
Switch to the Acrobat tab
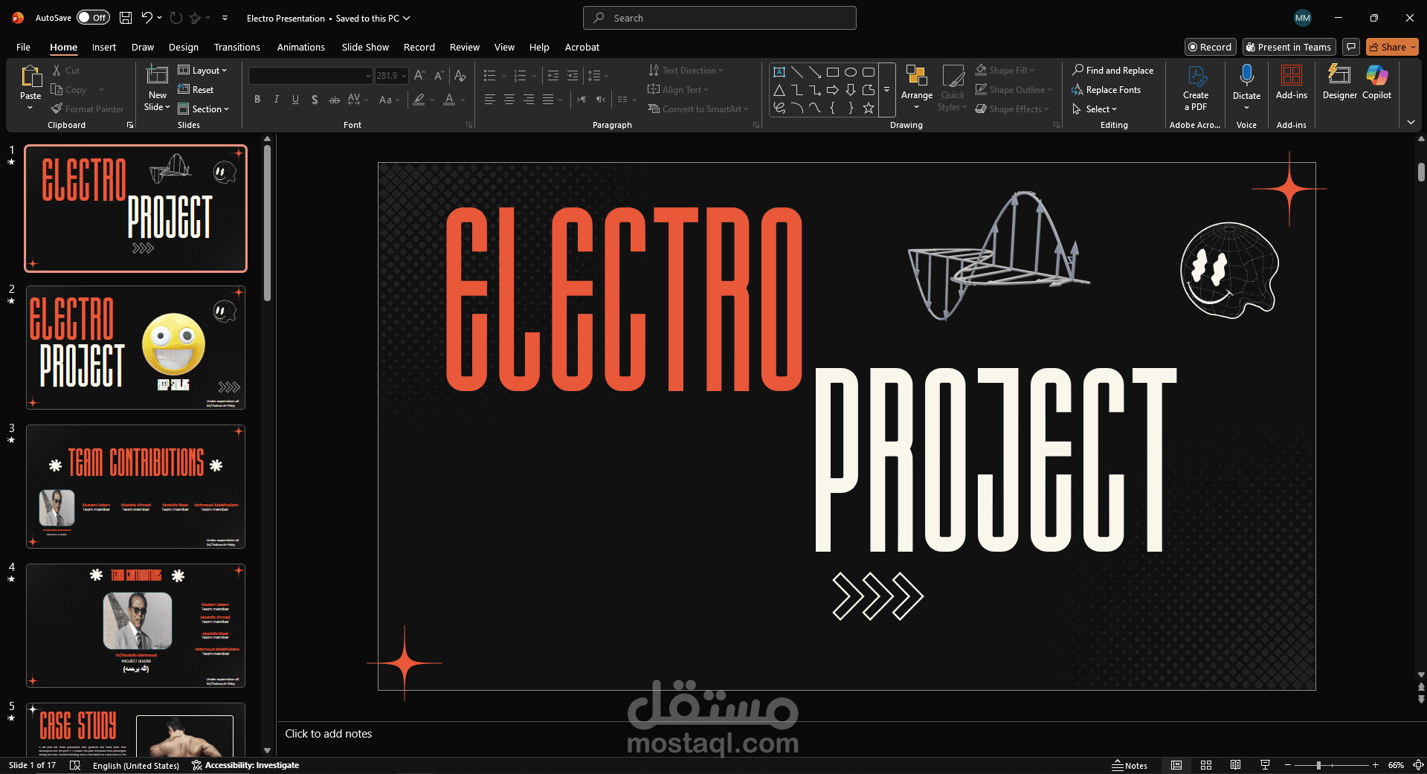click(582, 47)
